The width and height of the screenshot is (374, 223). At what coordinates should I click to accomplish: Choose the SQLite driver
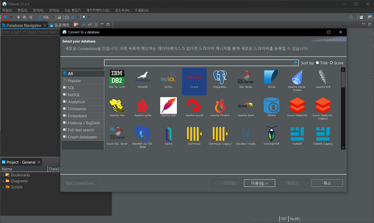pos(271,79)
